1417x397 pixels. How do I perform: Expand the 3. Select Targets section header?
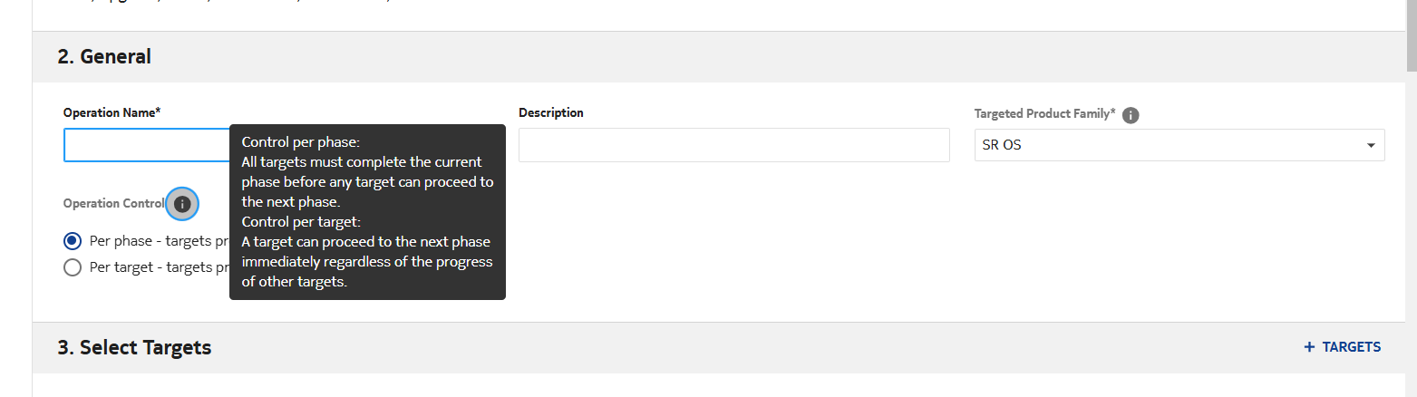coord(135,348)
